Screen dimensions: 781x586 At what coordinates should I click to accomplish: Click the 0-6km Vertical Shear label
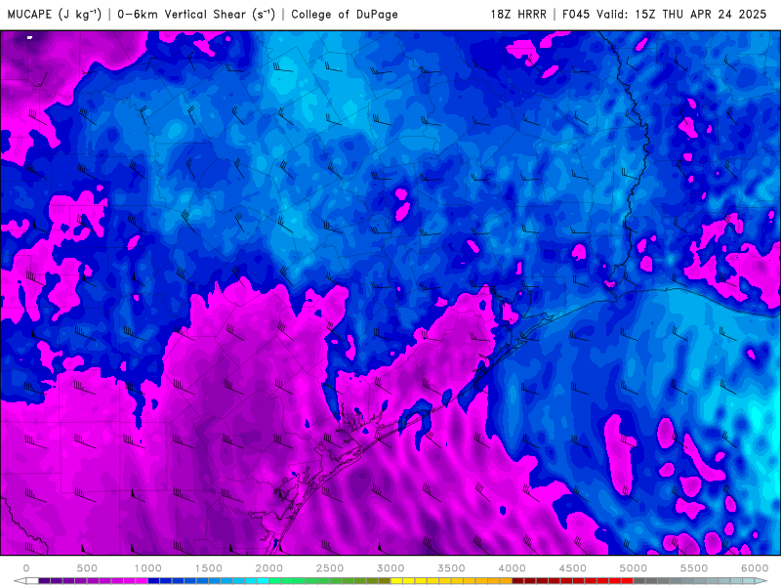(x=196, y=14)
